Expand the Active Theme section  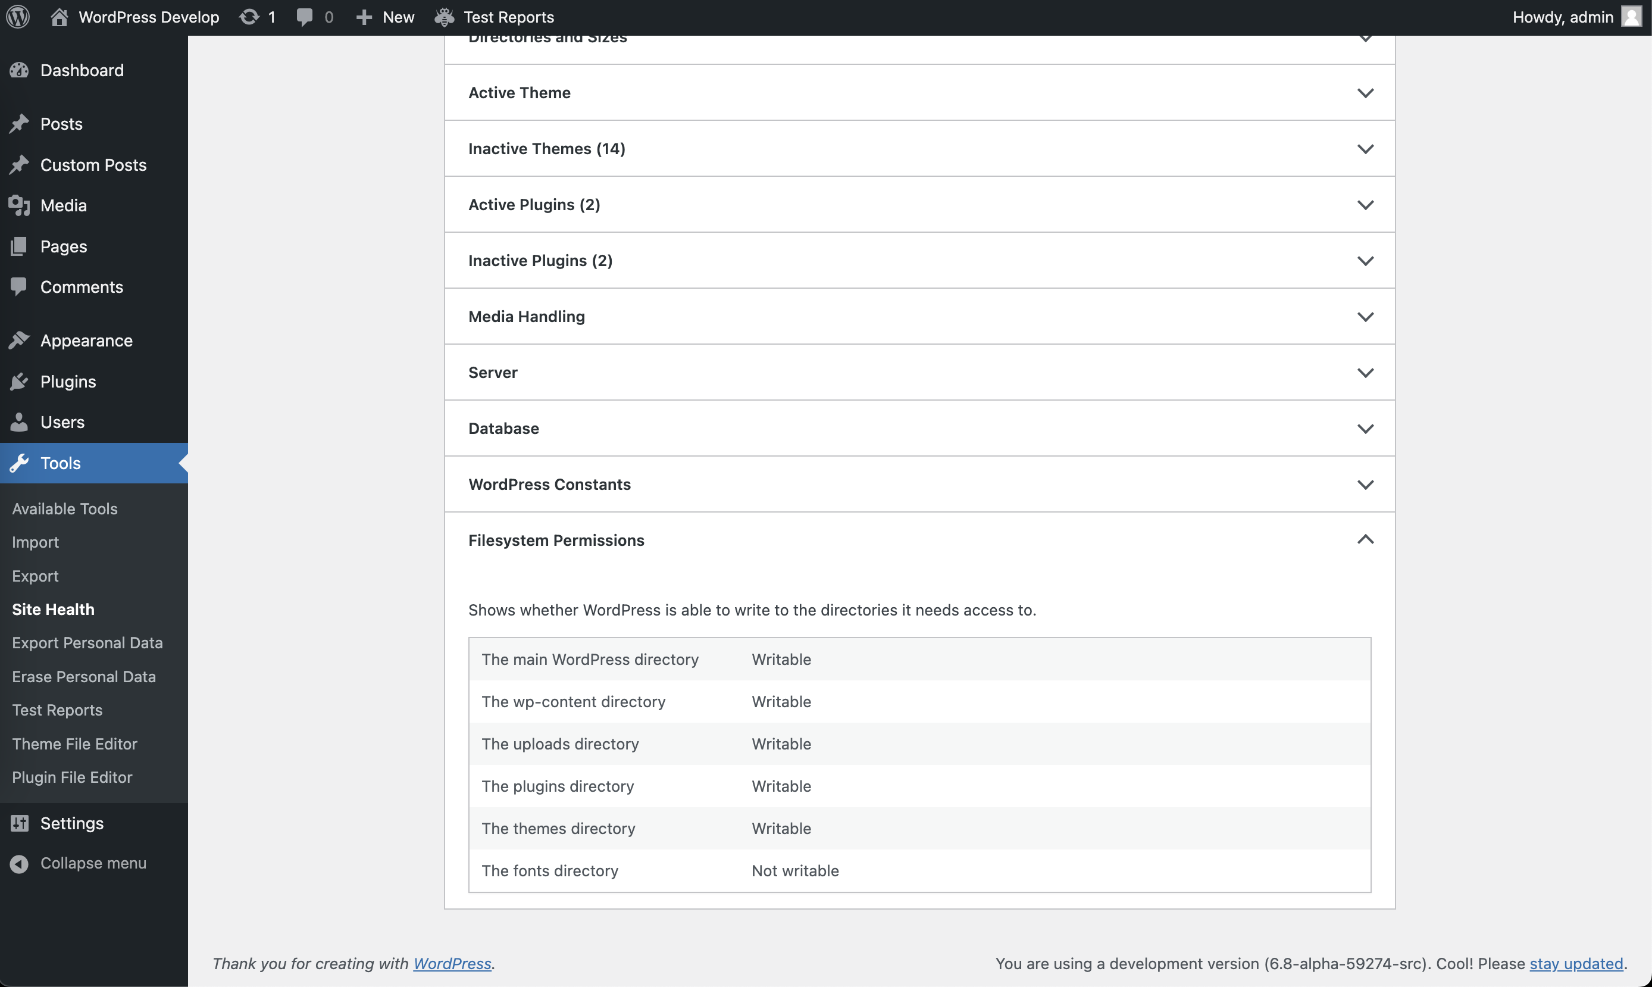pyautogui.click(x=1365, y=93)
